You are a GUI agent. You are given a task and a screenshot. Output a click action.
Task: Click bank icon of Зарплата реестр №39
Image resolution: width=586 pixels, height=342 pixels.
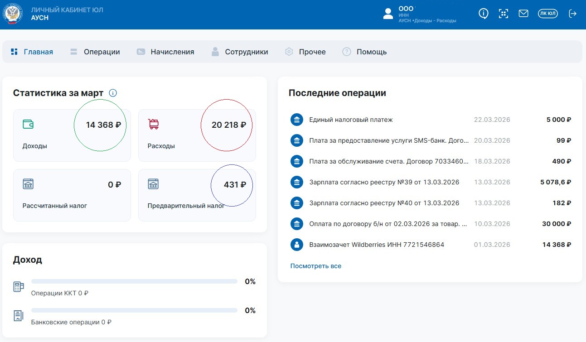296,182
